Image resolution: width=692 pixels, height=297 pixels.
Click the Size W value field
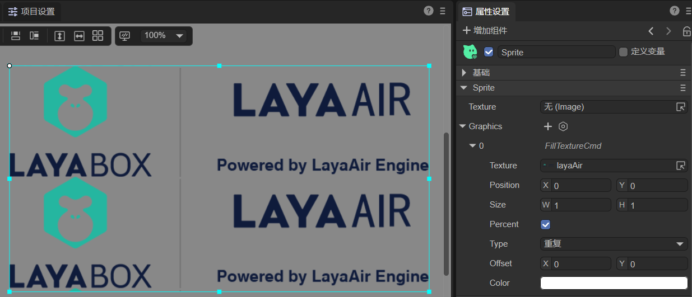click(x=582, y=205)
